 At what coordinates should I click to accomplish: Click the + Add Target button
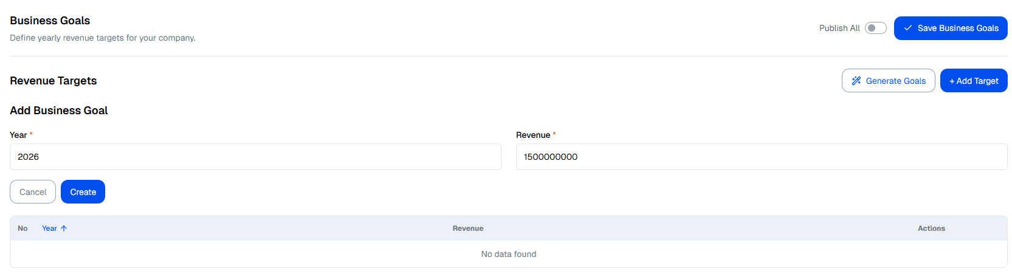click(x=973, y=81)
